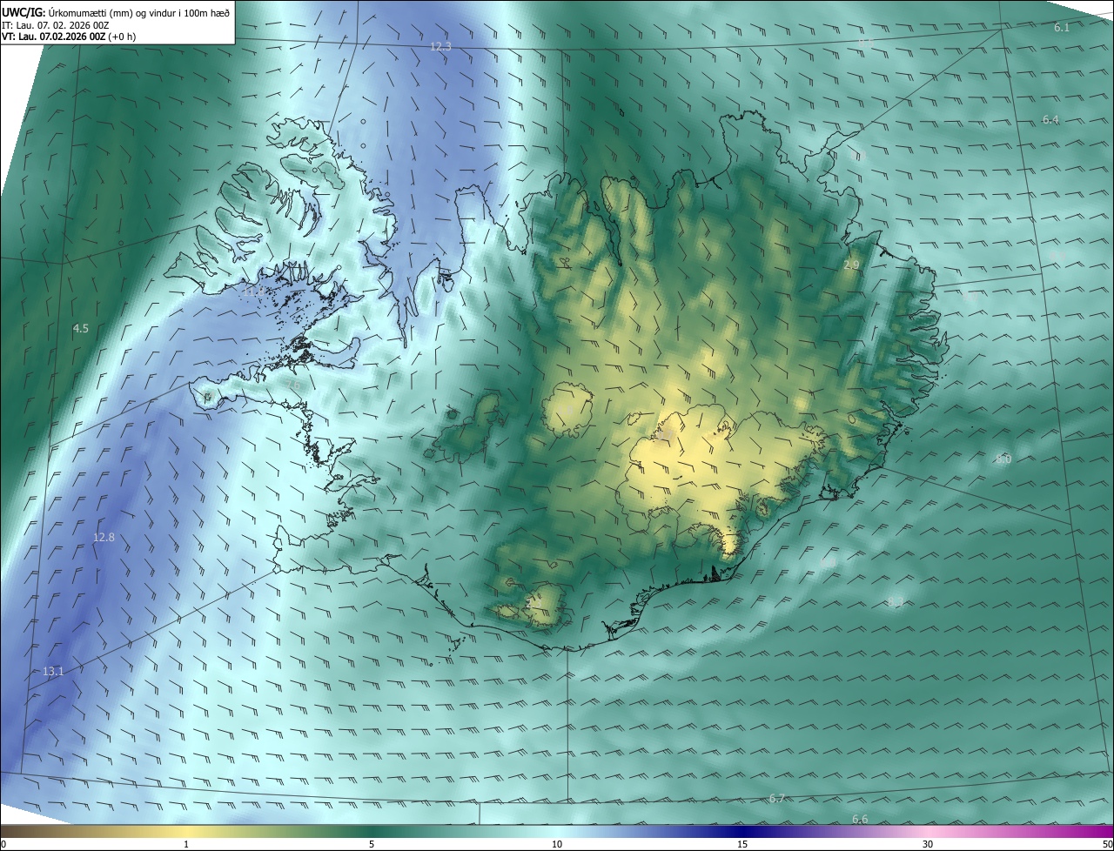Click the 13.1 value label
1114x851 pixels.
(x=53, y=671)
